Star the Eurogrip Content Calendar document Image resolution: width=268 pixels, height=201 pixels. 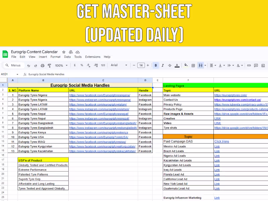pyautogui.click(x=64, y=52)
